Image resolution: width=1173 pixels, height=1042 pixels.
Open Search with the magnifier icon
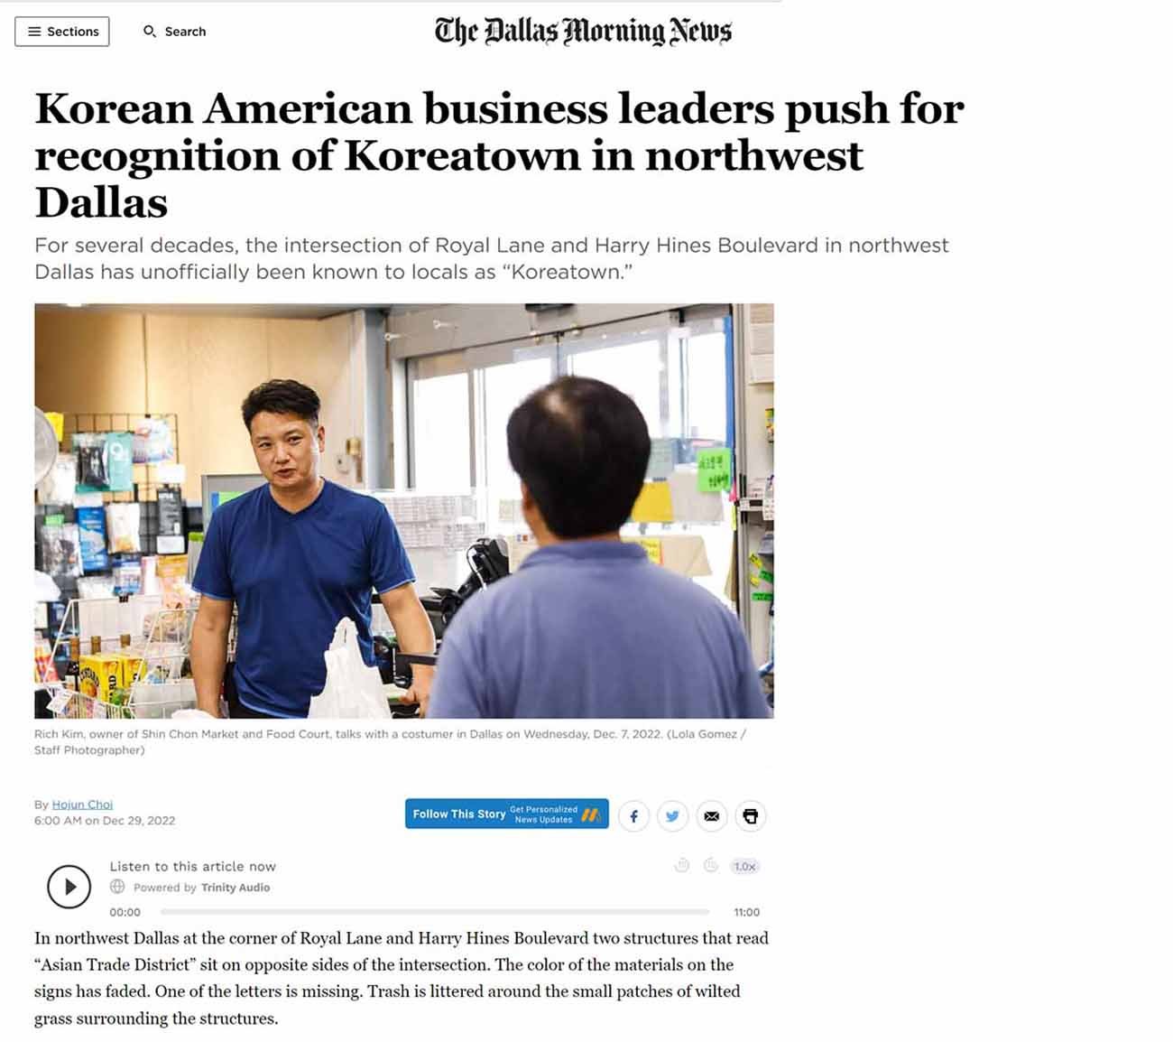pos(150,32)
